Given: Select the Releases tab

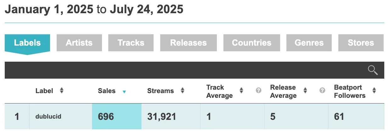Looking at the screenshot, I should tap(189, 43).
